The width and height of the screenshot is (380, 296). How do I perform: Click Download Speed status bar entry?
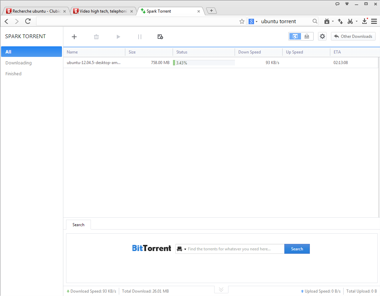point(91,291)
